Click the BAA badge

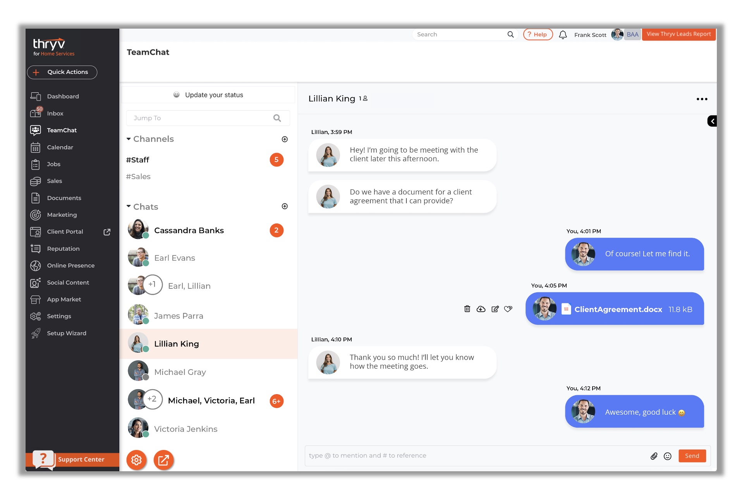click(632, 34)
